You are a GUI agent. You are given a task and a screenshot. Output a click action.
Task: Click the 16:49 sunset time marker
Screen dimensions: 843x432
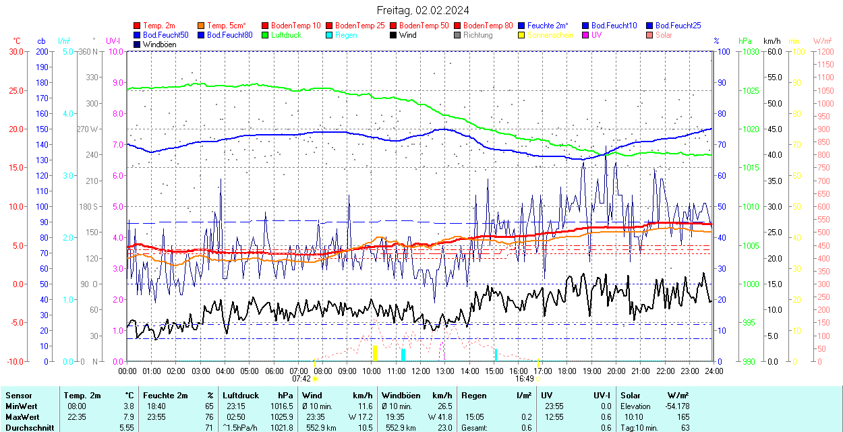tap(524, 379)
